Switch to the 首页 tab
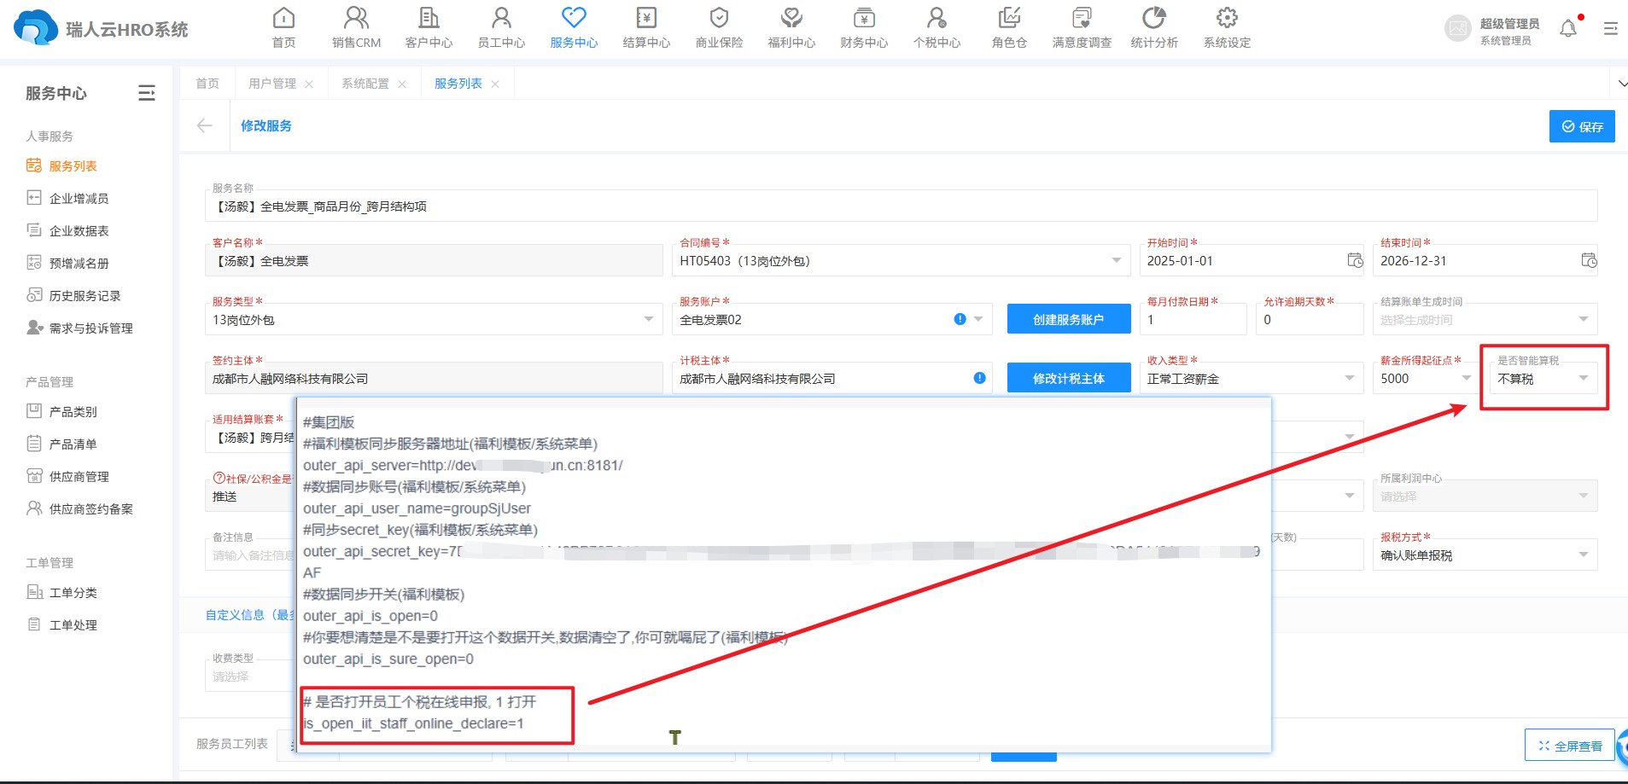This screenshot has width=1628, height=784. (x=207, y=84)
